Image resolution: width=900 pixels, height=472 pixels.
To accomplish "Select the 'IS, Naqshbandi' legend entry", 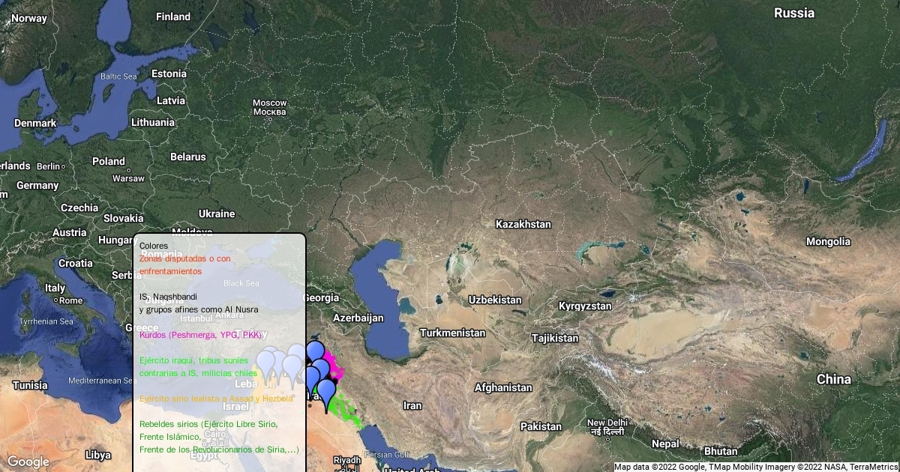I will 168,297.
